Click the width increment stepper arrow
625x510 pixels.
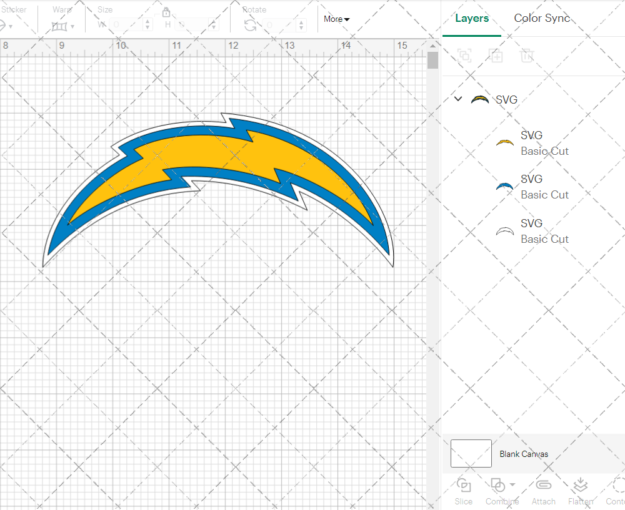point(147,21)
